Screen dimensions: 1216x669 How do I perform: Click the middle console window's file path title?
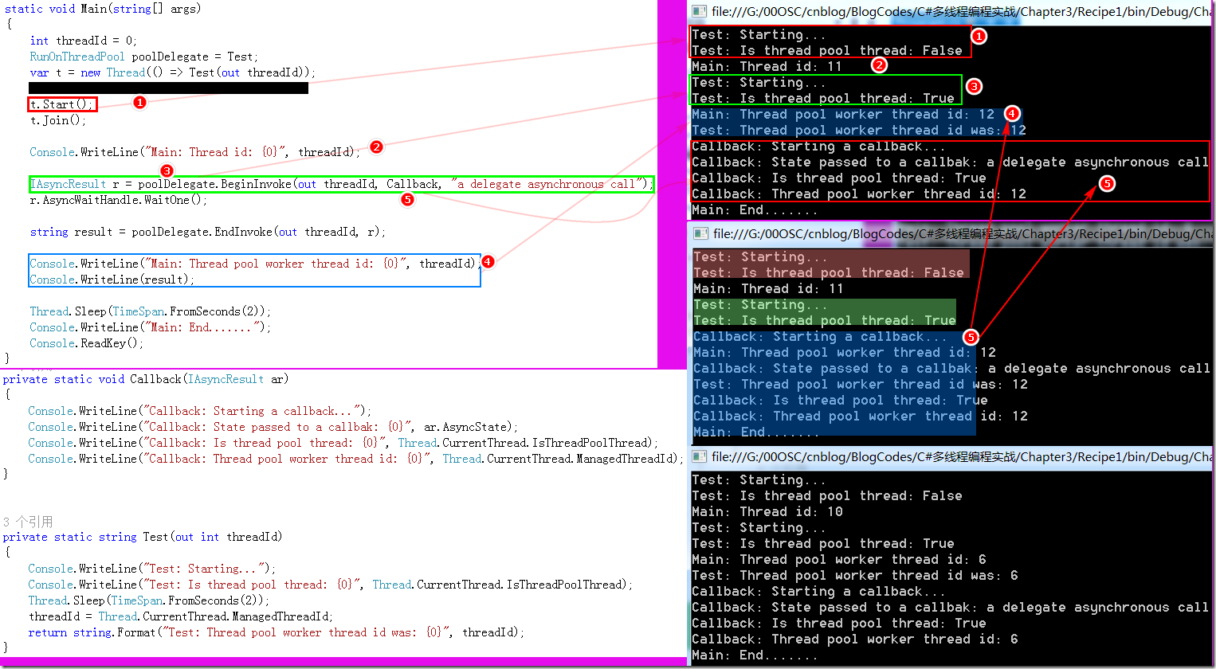coord(963,233)
